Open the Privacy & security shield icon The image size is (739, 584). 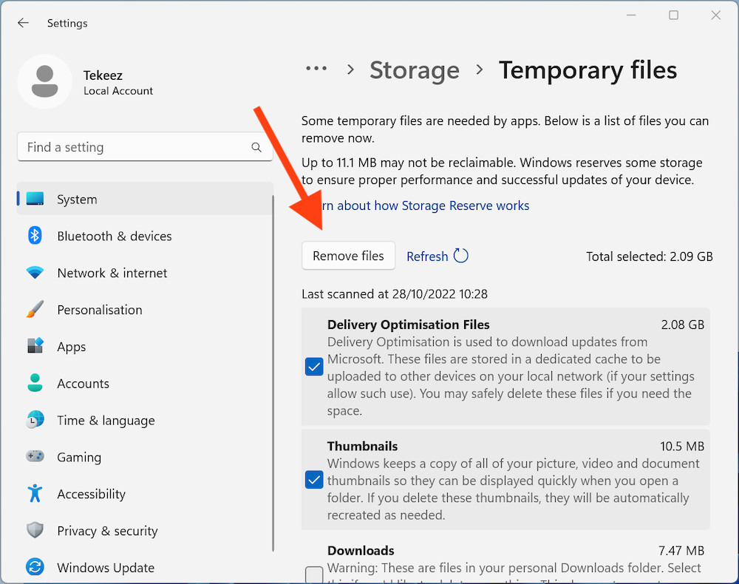(x=35, y=530)
